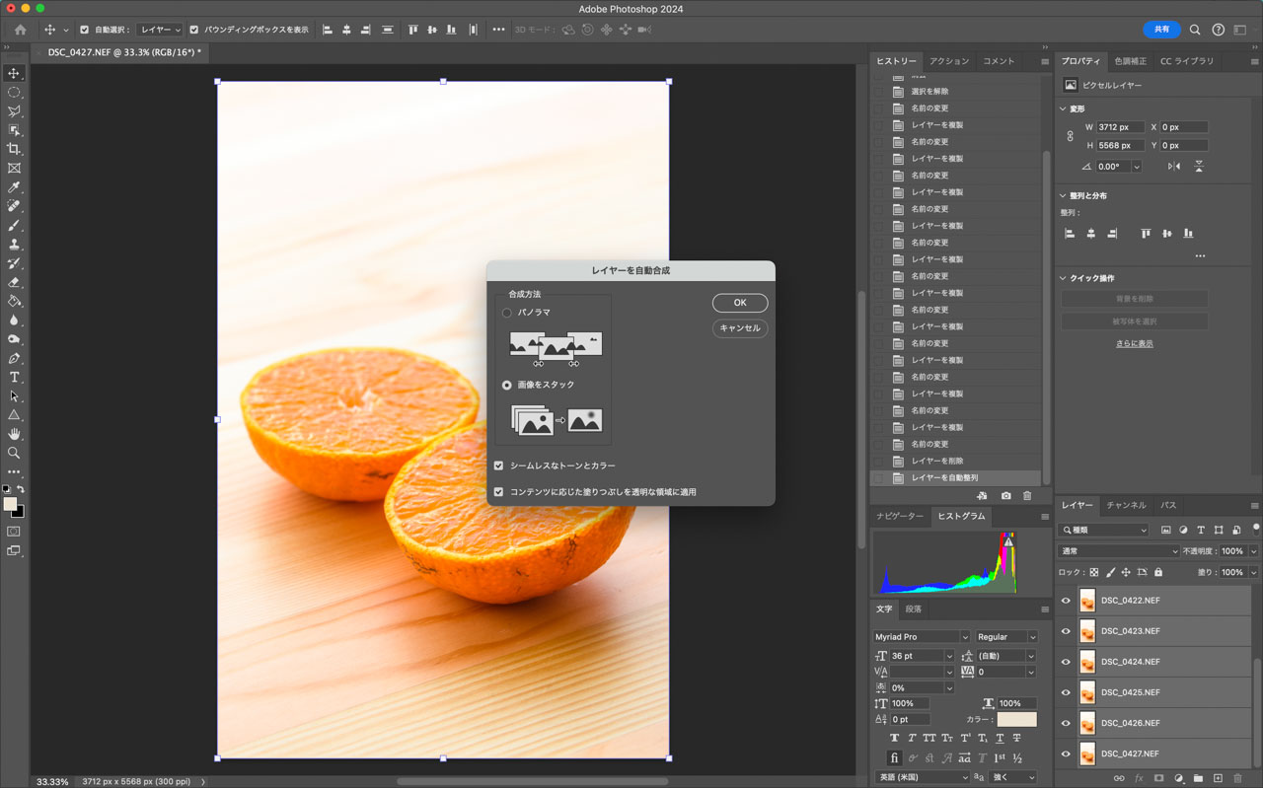Create new snapshot with camera icon

point(1005,496)
